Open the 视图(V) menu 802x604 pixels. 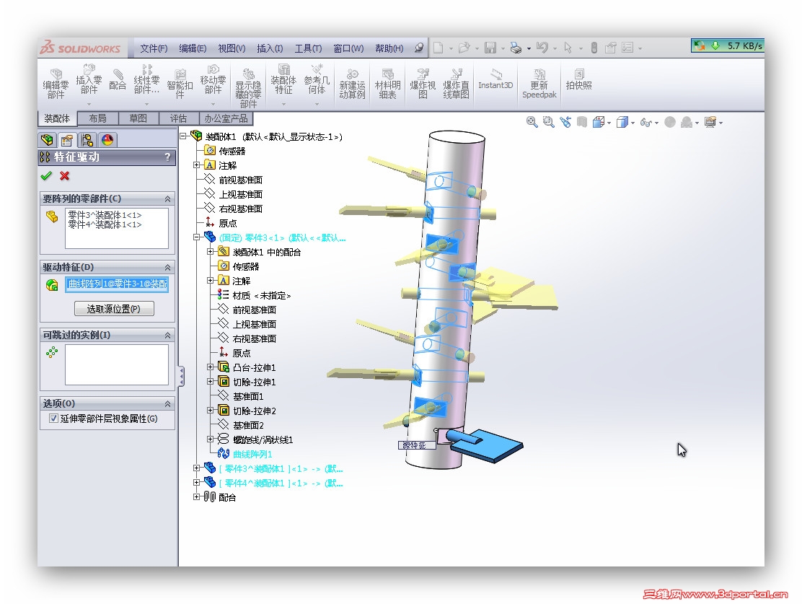click(232, 48)
